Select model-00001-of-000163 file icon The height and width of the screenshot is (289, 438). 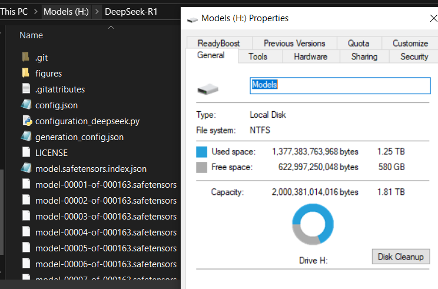coord(26,184)
